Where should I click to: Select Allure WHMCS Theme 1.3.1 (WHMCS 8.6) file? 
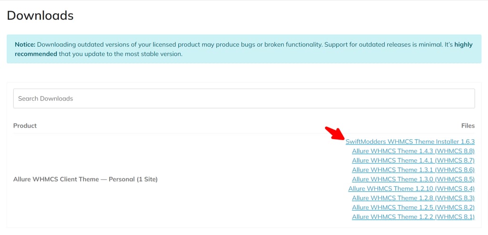pos(413,170)
